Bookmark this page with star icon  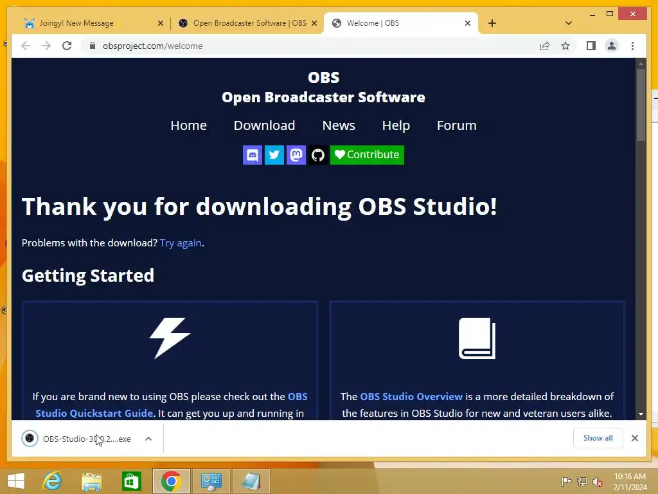coord(565,46)
